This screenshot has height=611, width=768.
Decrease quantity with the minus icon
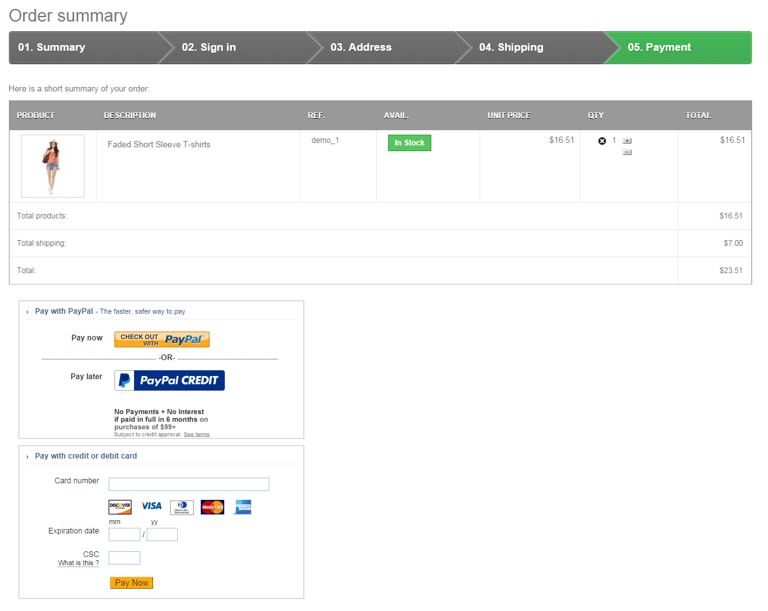click(627, 152)
